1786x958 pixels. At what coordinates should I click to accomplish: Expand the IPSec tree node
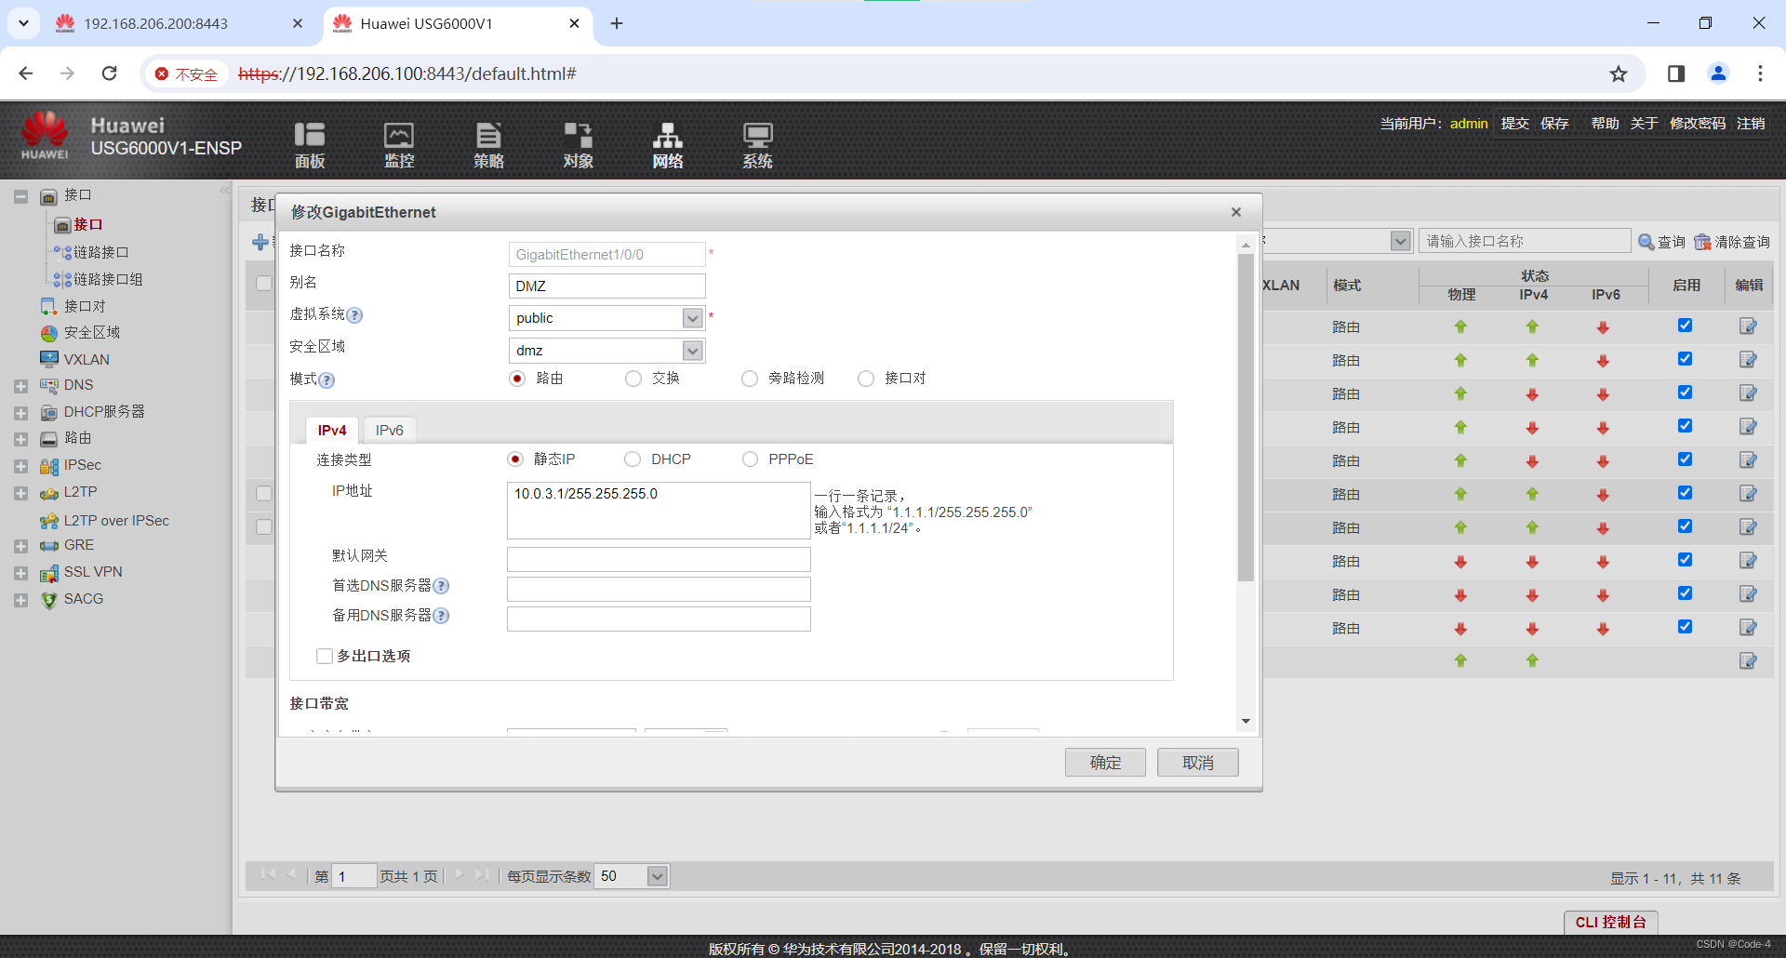pos(20,466)
